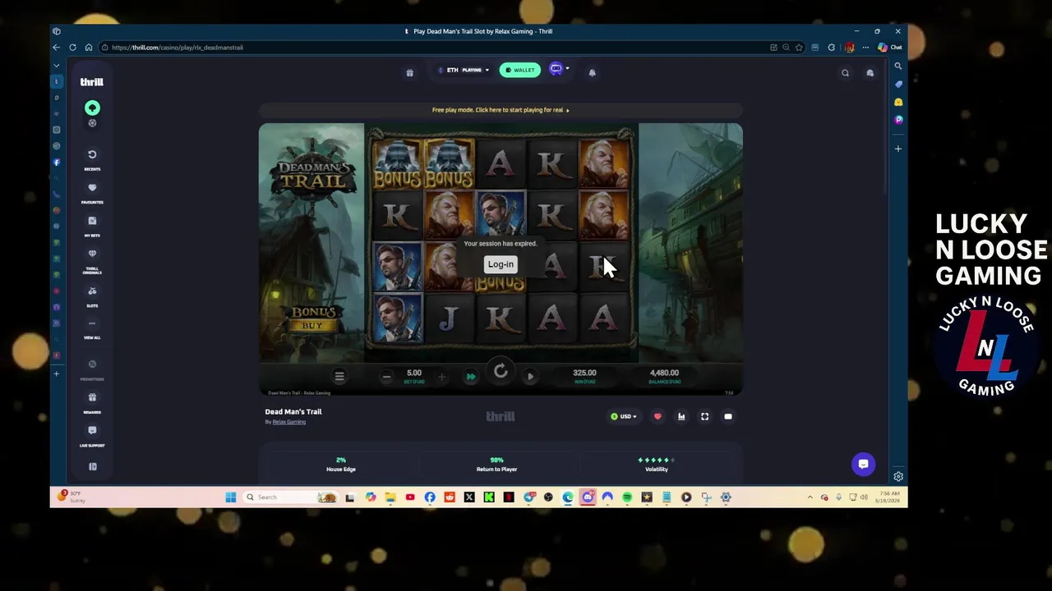Screen dimensions: 1052x591
Task: Decrease bet with minus button
Action: click(386, 377)
